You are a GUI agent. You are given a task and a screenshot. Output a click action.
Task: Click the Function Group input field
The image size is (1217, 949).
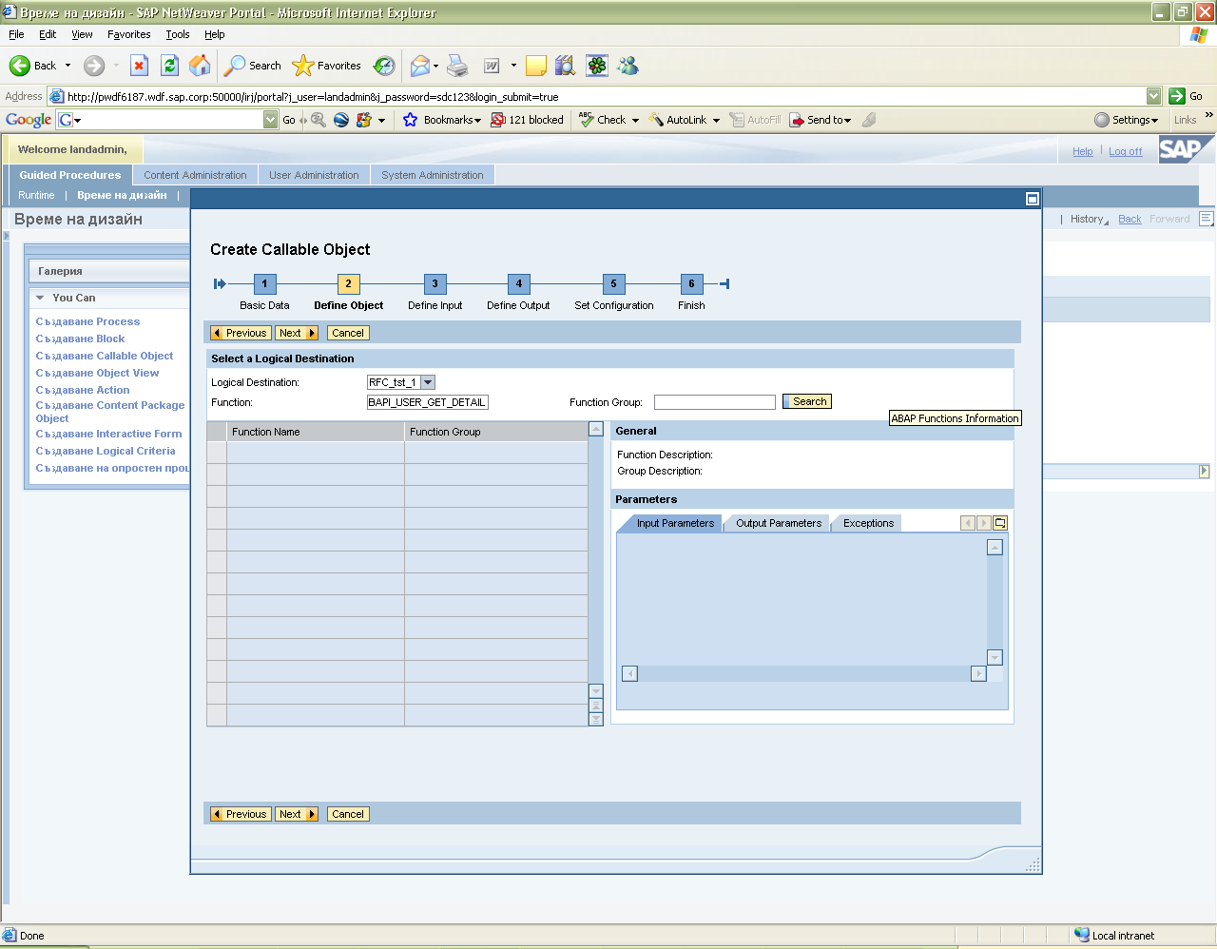pyautogui.click(x=714, y=402)
